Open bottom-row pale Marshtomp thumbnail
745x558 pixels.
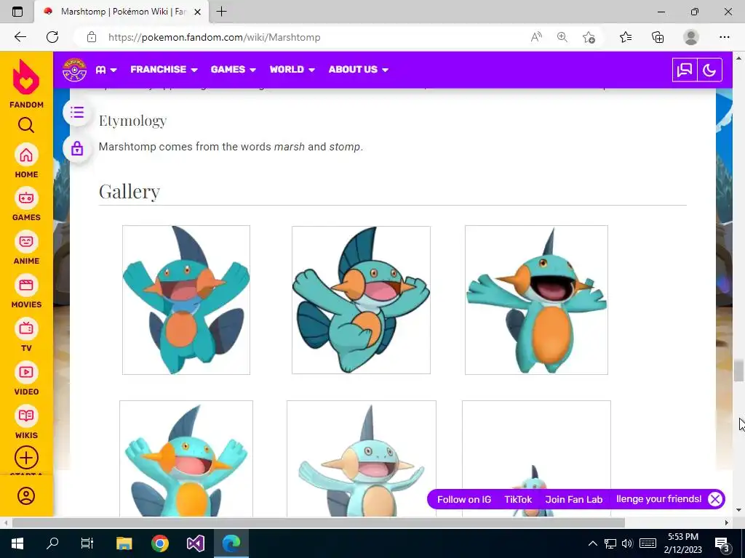click(362, 458)
